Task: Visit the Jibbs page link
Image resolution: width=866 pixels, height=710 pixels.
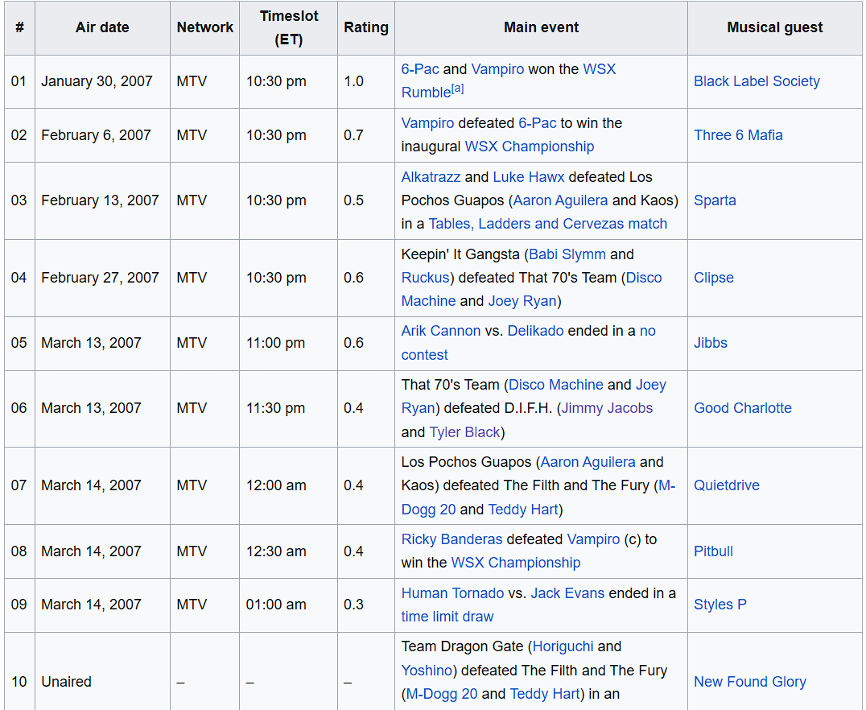Action: 710,343
